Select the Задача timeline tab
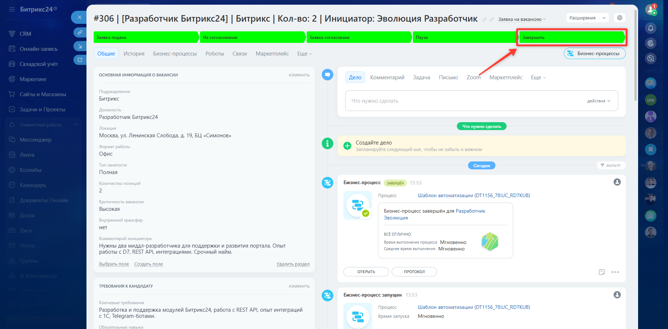Viewport: 668px width, 329px height. (x=422, y=77)
